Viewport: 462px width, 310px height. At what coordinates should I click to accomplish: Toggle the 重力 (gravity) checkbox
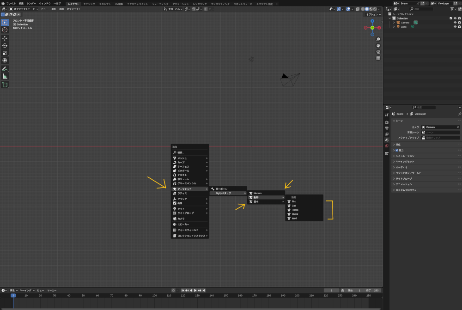[x=397, y=150]
